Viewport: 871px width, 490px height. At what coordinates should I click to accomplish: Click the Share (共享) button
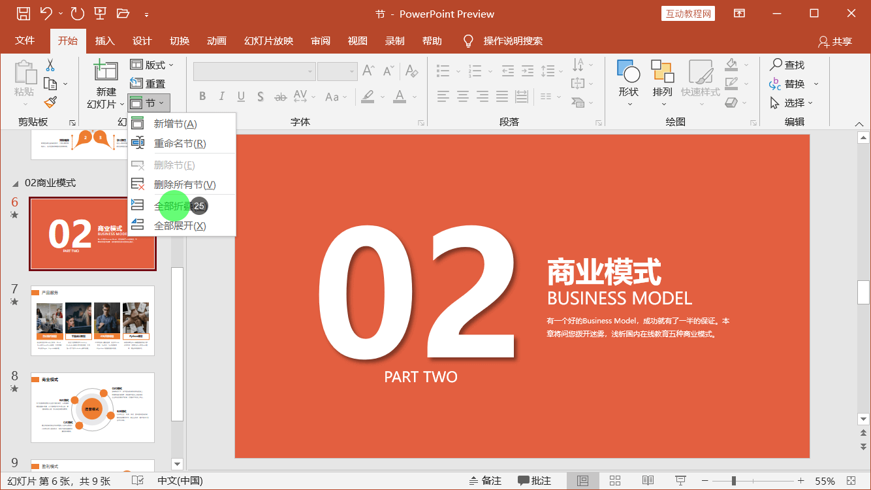(x=835, y=41)
